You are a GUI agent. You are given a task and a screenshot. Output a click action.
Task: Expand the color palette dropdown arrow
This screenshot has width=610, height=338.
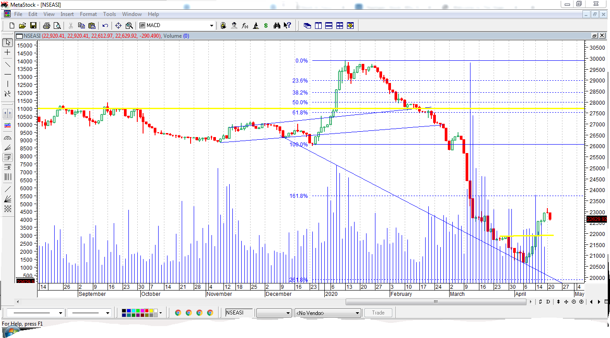pyautogui.click(x=161, y=313)
